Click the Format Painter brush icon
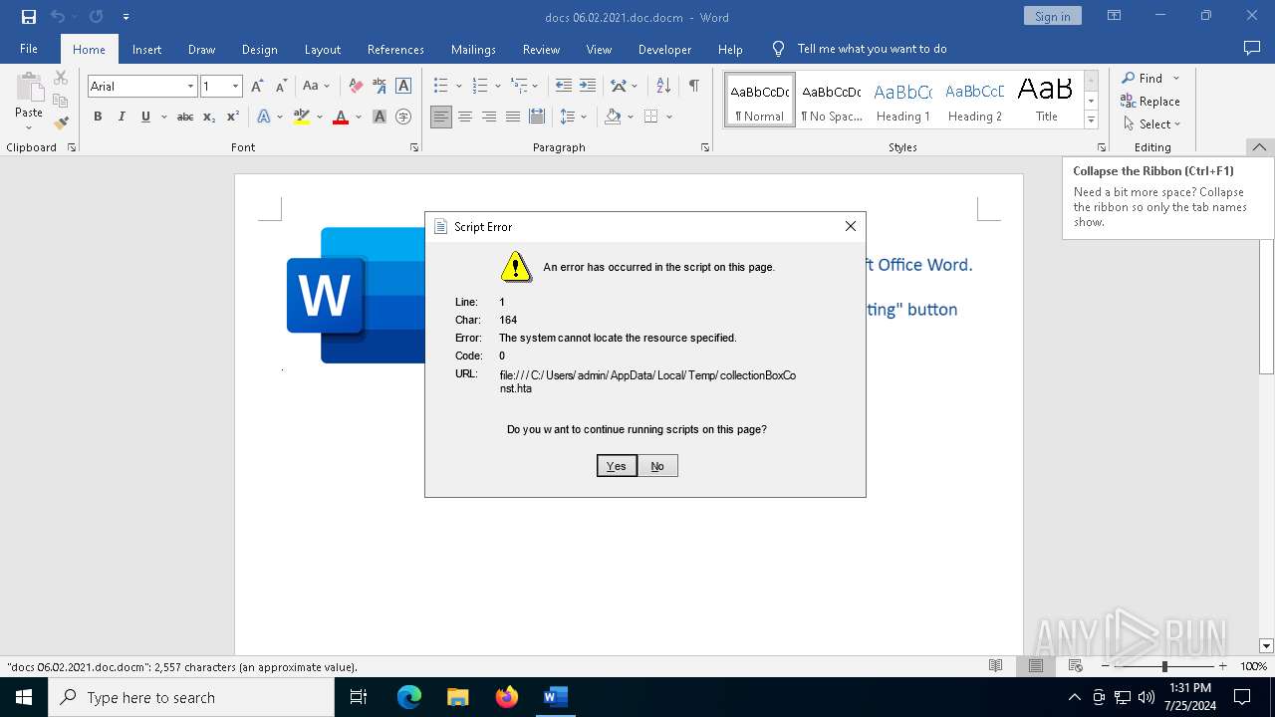Viewport: 1275px width, 717px height. coord(61,123)
